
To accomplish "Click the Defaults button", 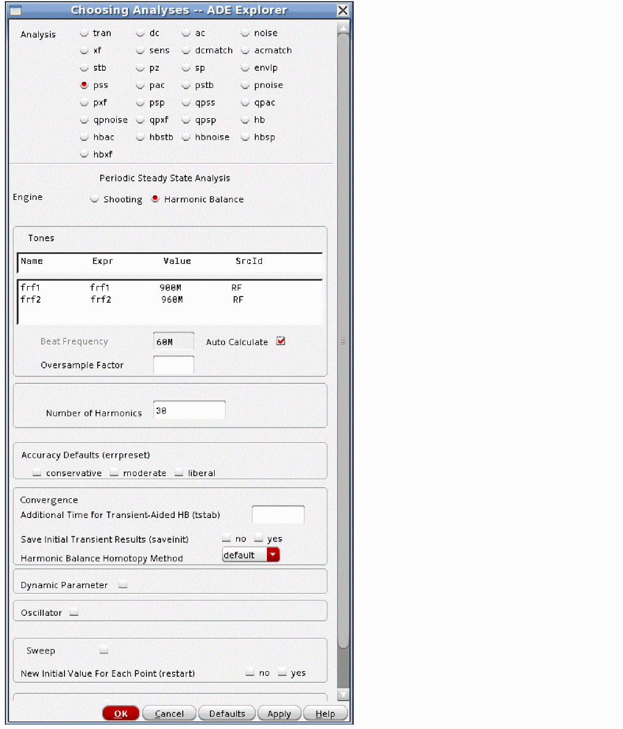I will click(227, 714).
